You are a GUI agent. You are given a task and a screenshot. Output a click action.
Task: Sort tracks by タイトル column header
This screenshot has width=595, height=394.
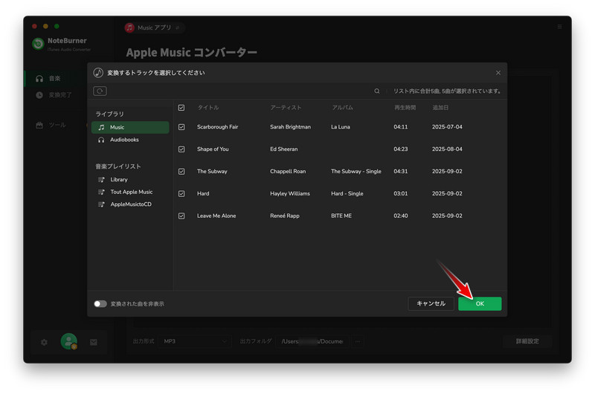click(208, 108)
